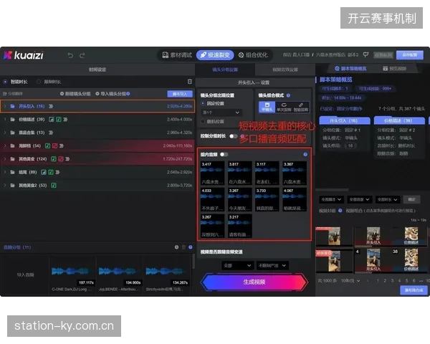Click the help icon next to 镜头组合模式
Screen dimensions: 430x344
point(288,95)
